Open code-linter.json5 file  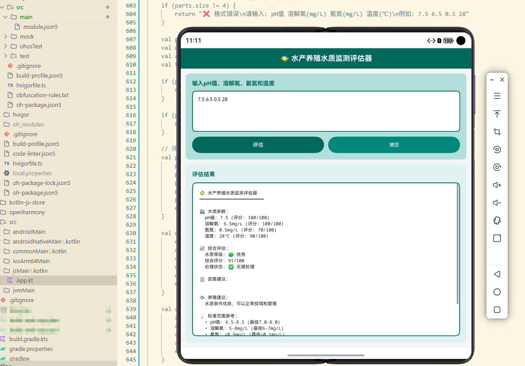(34, 153)
